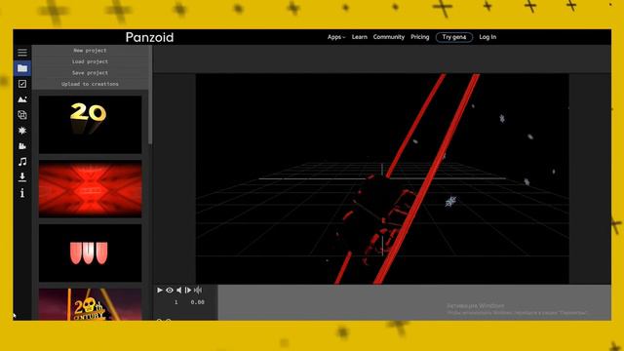Viewport: 624px width, 351px height.
Task: Click the project list scrollbar
Action: pyautogui.click(x=150, y=95)
